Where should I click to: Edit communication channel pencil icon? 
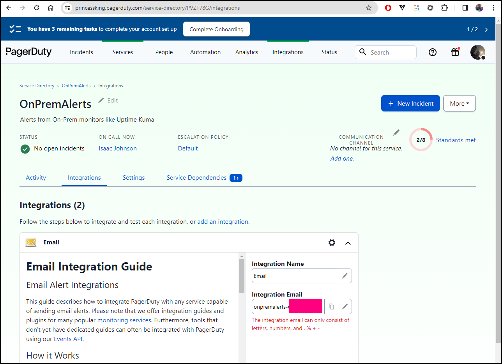pos(396,133)
